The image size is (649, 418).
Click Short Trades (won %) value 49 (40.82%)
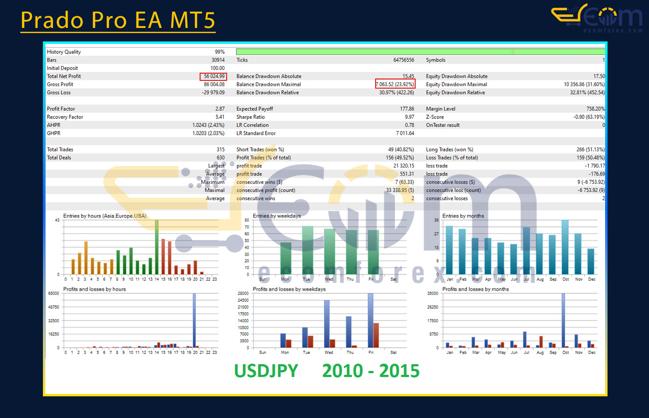tap(401, 150)
